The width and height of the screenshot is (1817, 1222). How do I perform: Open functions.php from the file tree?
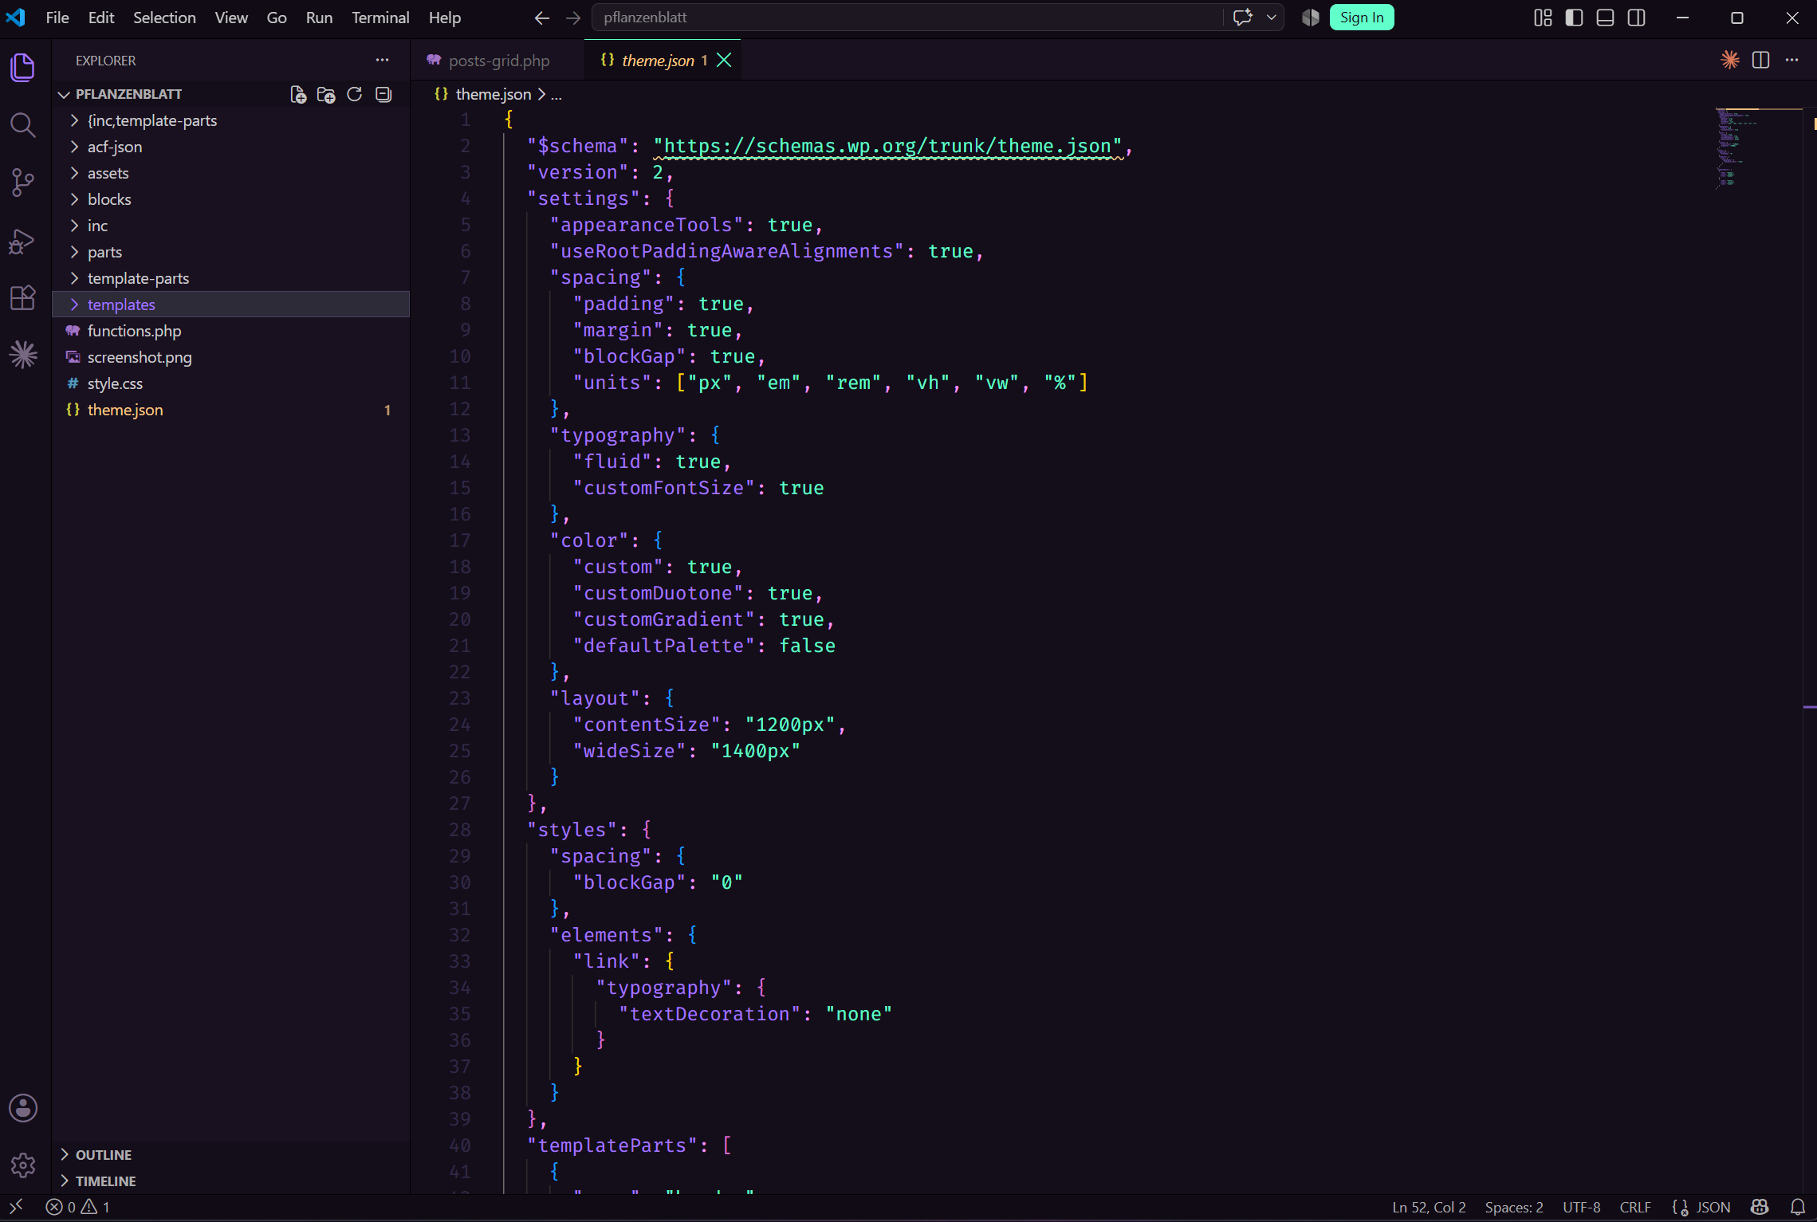(x=231, y=331)
